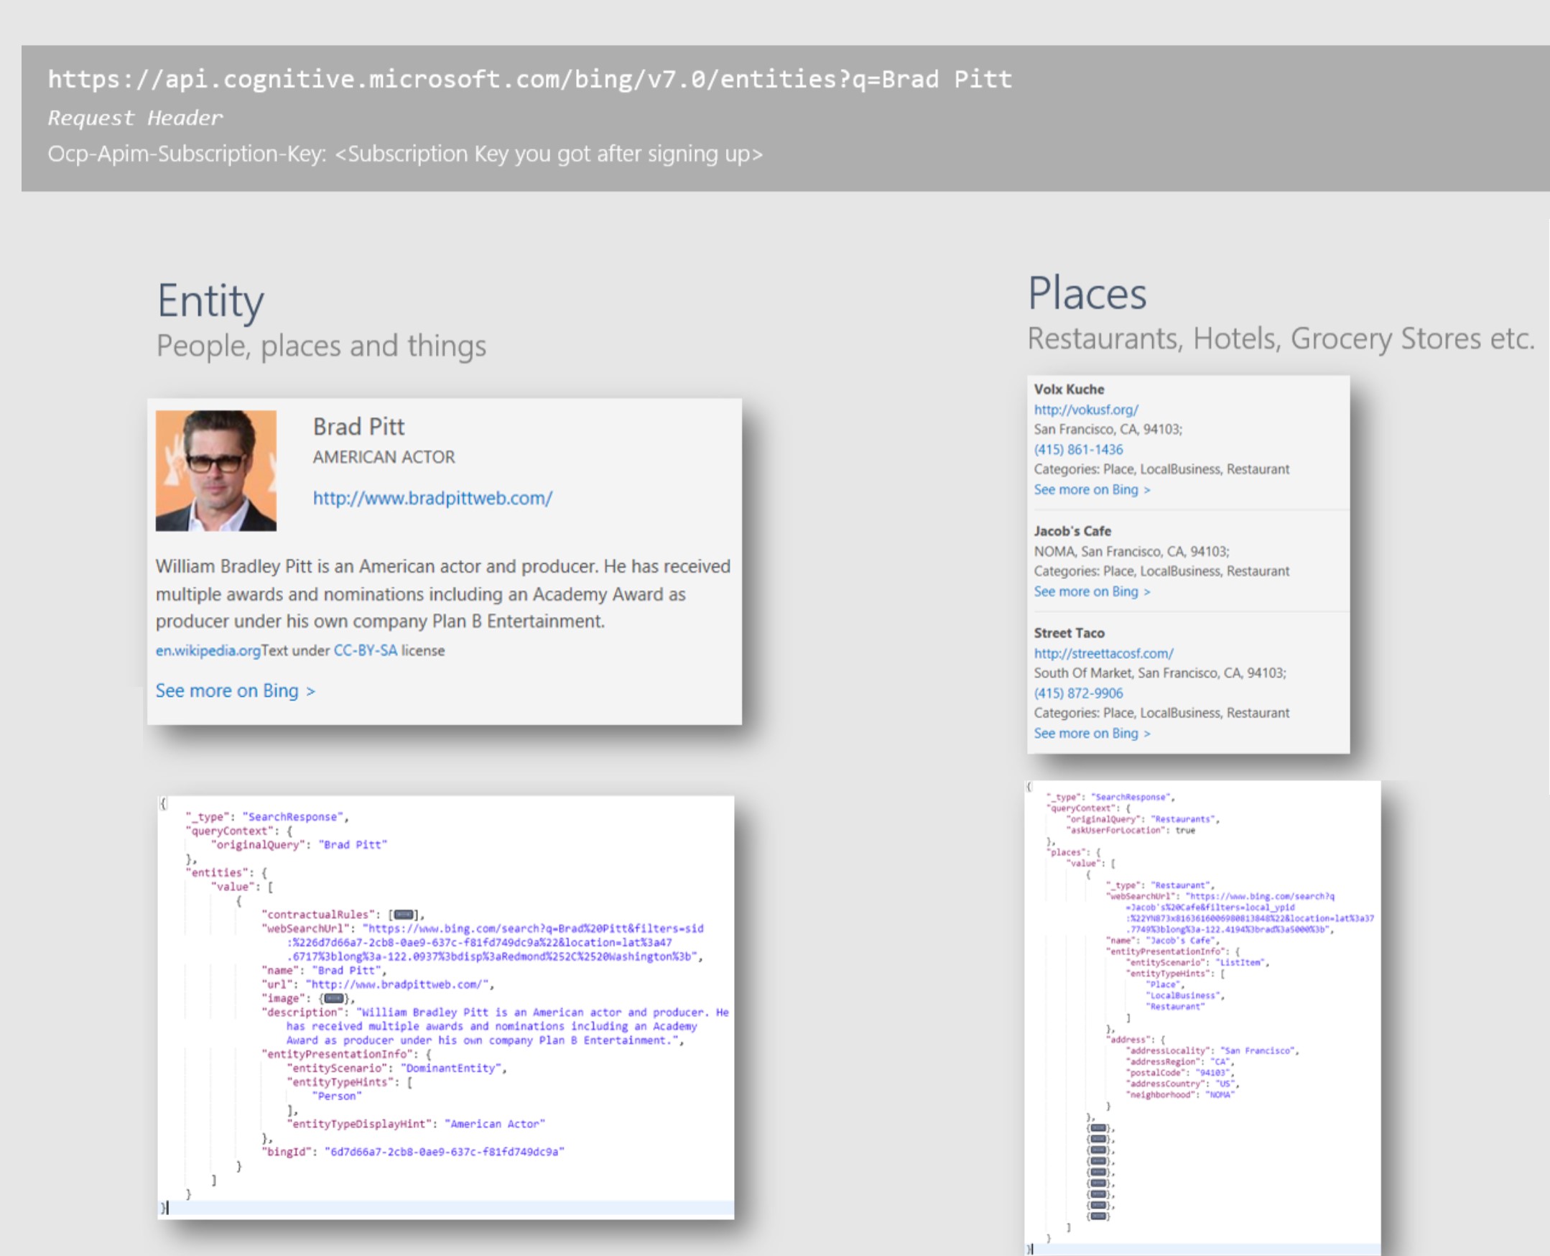Click the (415) 861-1436 phone number

[x=1078, y=449]
